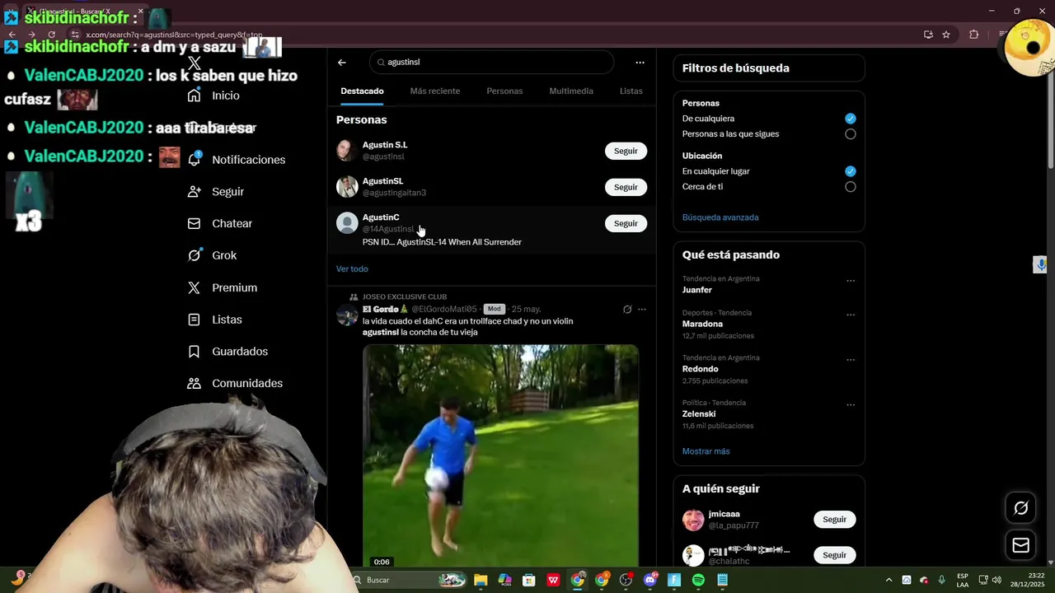
Task: Open JOSEO EXCLUSIVE CLUB community label
Action: point(404,296)
